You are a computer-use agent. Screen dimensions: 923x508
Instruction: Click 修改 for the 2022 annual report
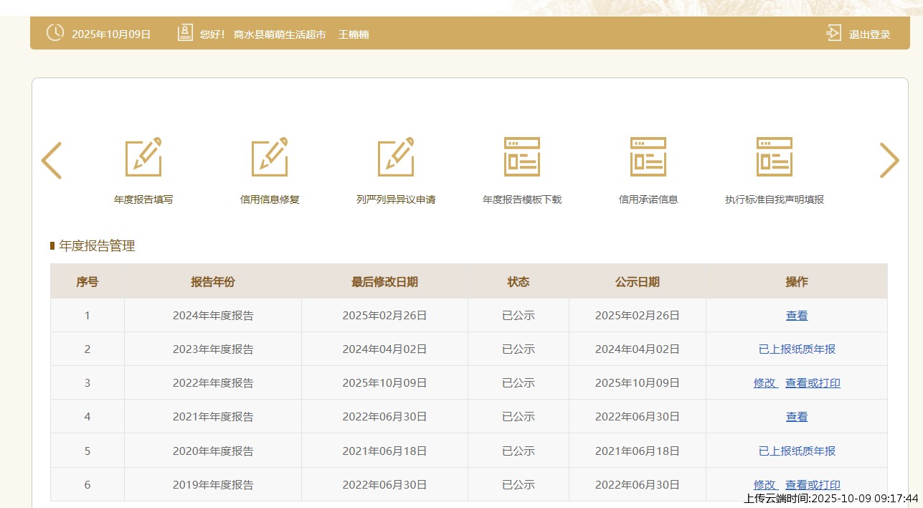click(x=765, y=383)
